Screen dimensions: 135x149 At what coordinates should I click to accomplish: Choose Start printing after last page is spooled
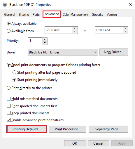(14, 72)
